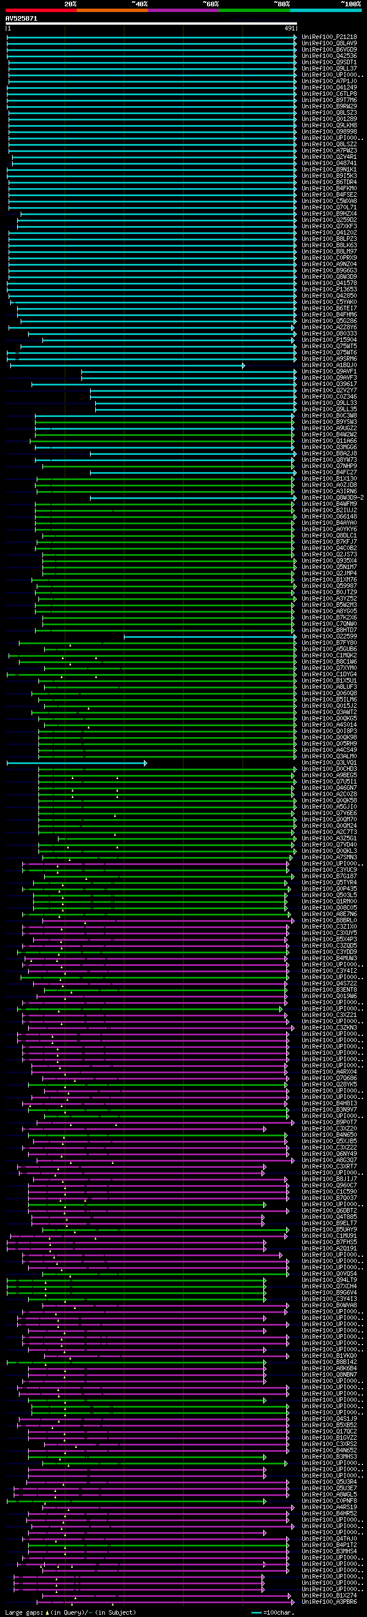Click label UniRef100_O48741
Screen dimensions: 367x1617
tap(329, 163)
